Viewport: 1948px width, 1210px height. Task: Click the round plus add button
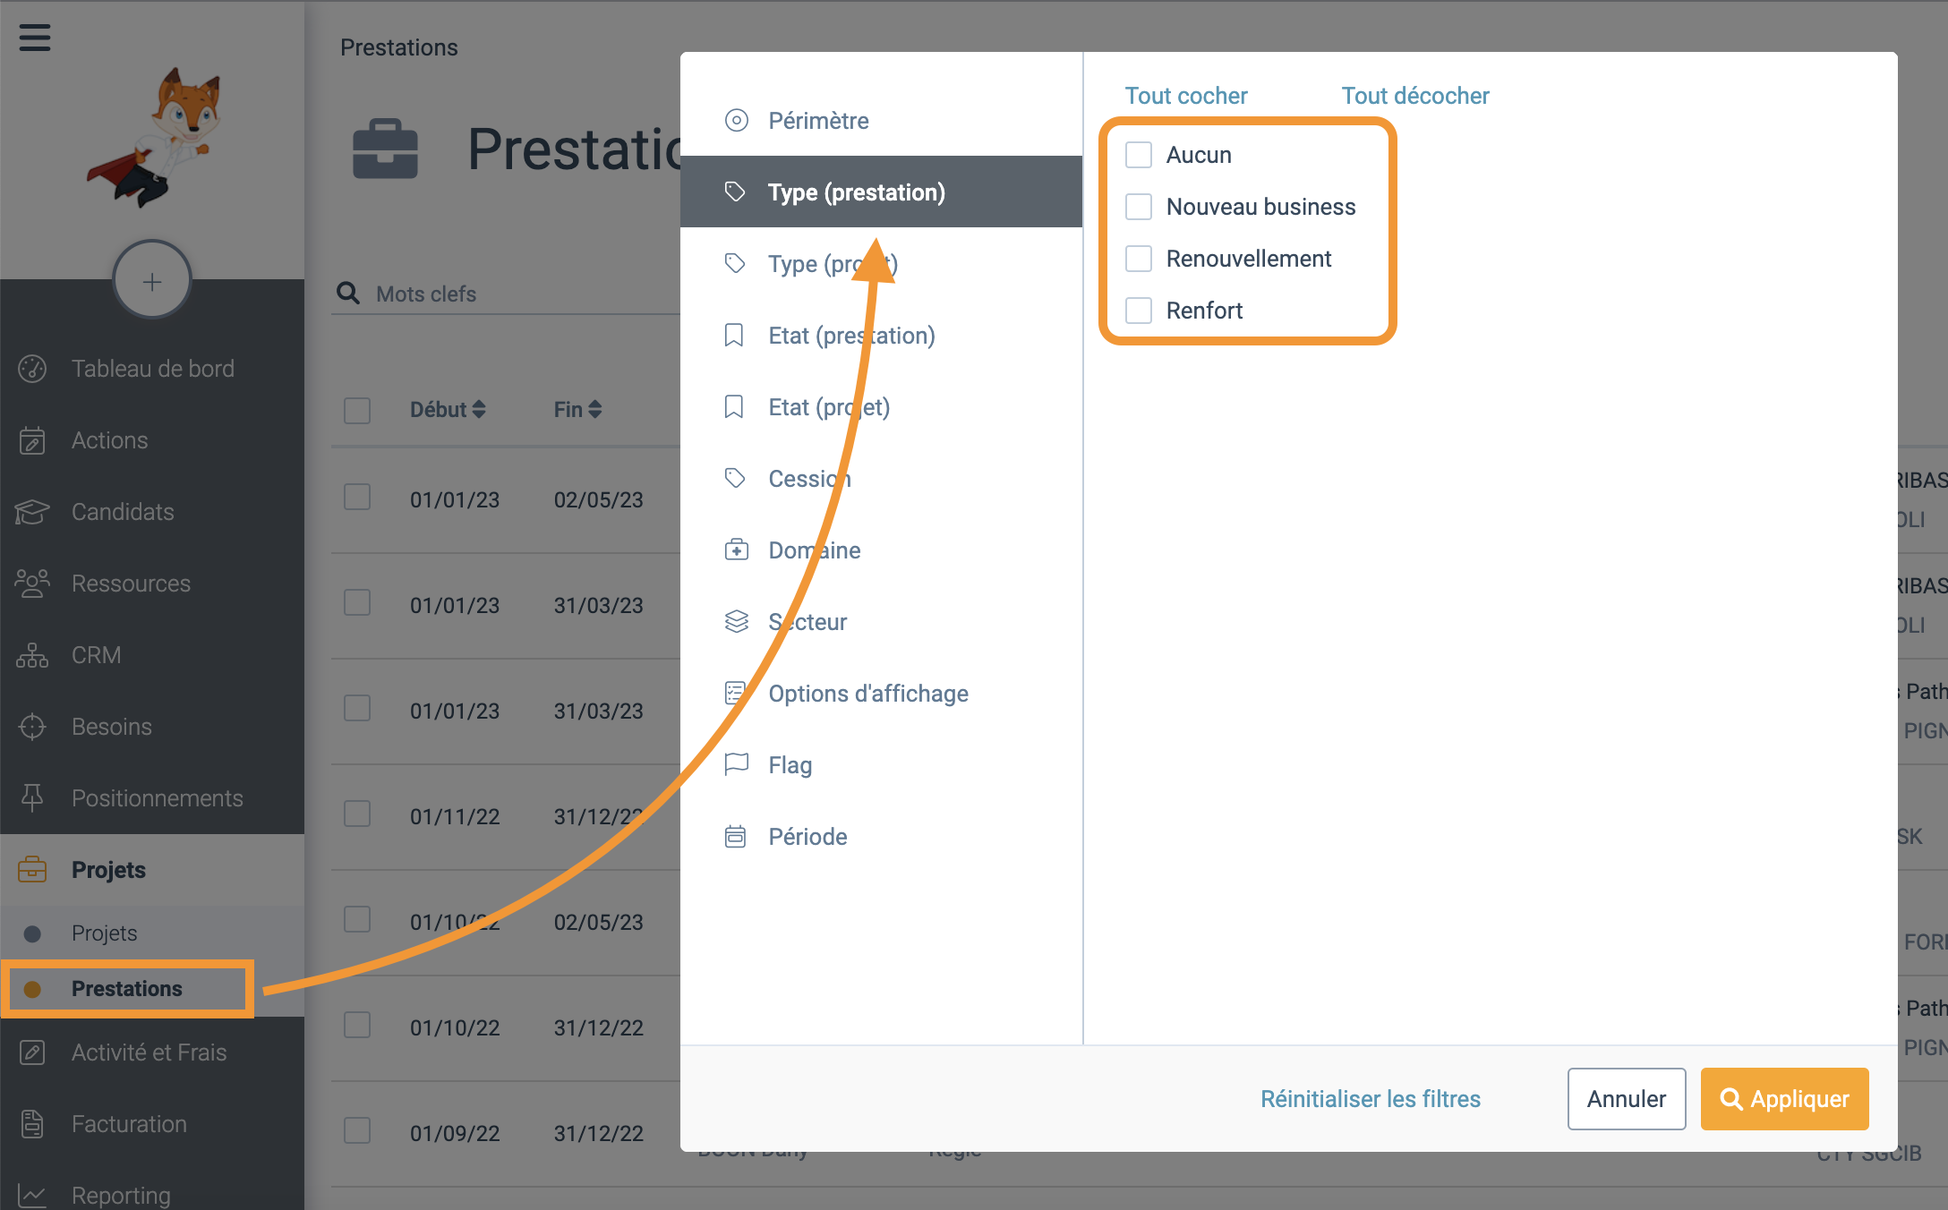point(152,281)
